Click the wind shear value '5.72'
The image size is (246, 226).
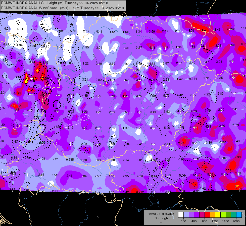point(34,30)
